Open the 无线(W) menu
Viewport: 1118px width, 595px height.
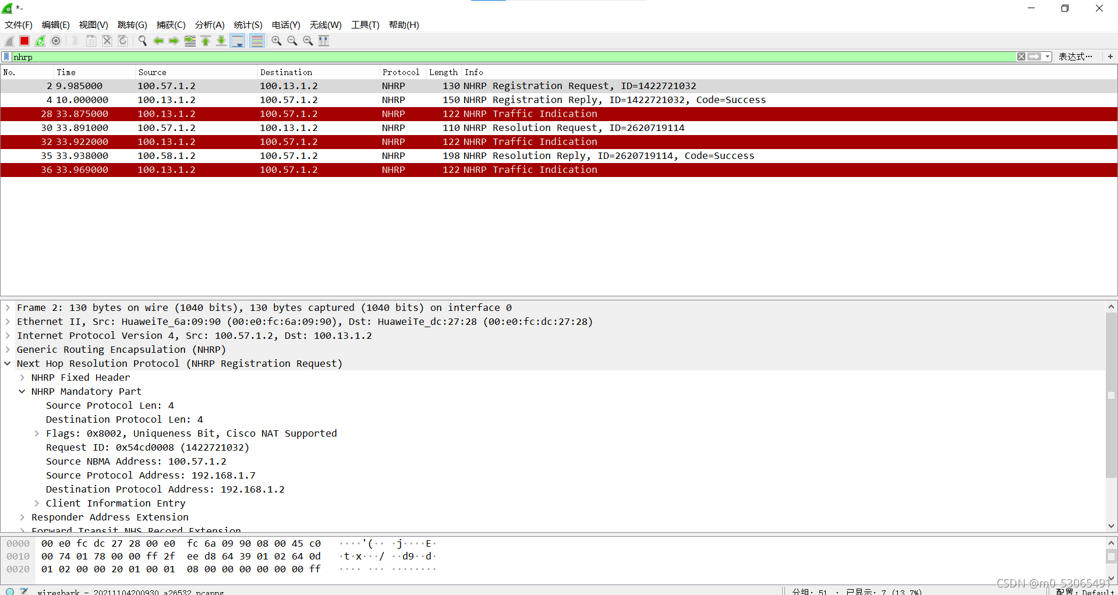tap(326, 25)
